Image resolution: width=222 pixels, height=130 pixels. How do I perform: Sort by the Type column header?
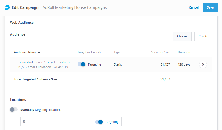(117, 52)
